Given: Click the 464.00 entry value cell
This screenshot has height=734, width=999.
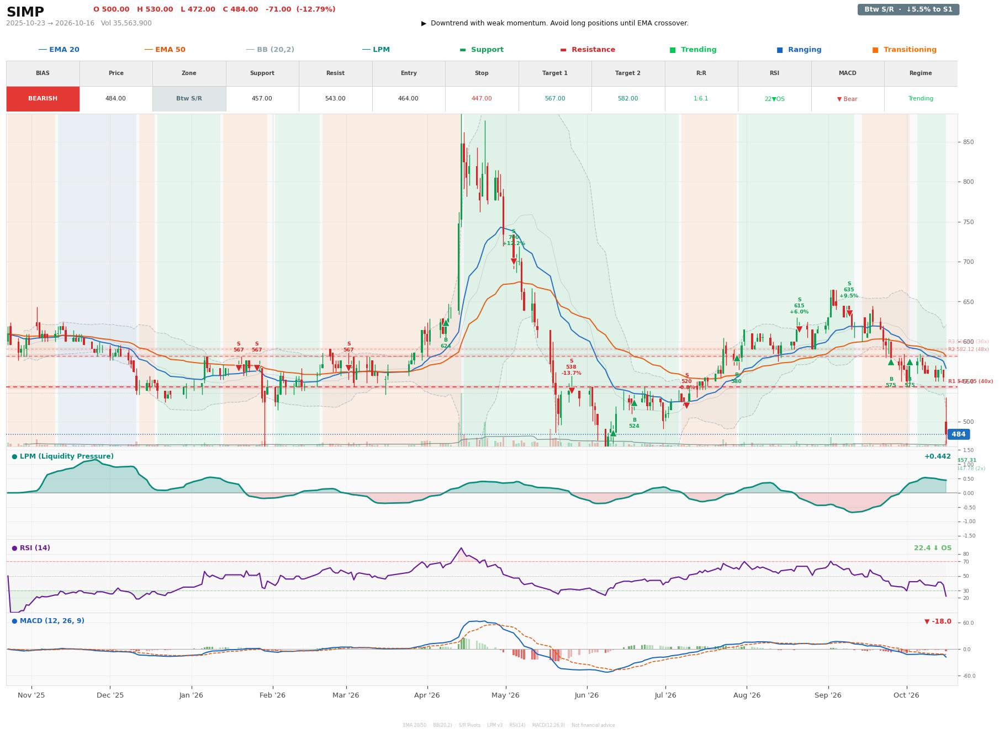Looking at the screenshot, I should (x=408, y=99).
